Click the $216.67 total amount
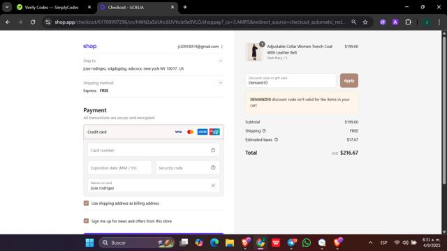The width and height of the screenshot is (447, 251). click(x=349, y=153)
